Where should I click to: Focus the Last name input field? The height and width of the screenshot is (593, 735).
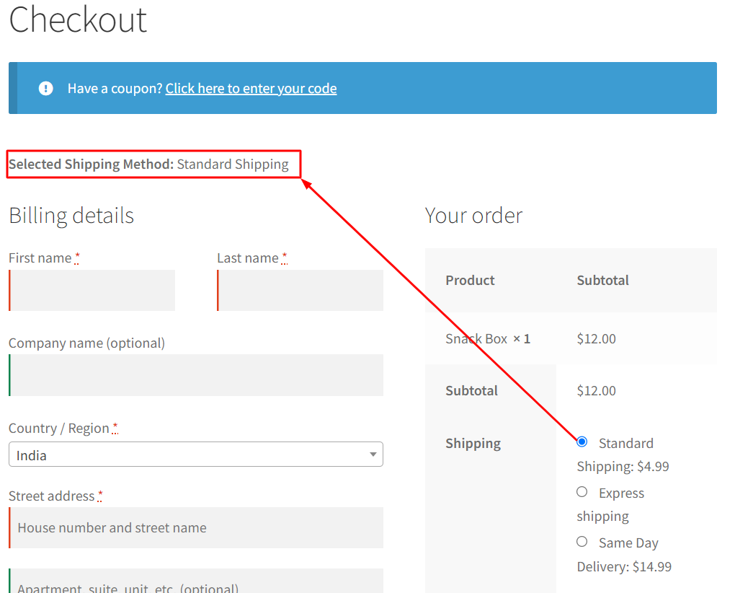pos(300,291)
